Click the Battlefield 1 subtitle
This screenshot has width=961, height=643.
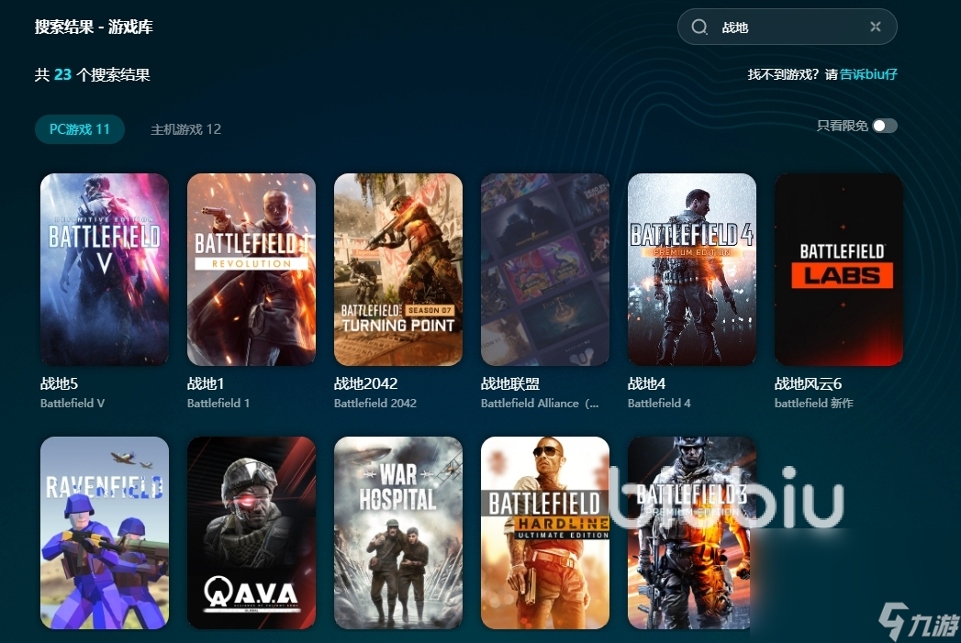218,403
